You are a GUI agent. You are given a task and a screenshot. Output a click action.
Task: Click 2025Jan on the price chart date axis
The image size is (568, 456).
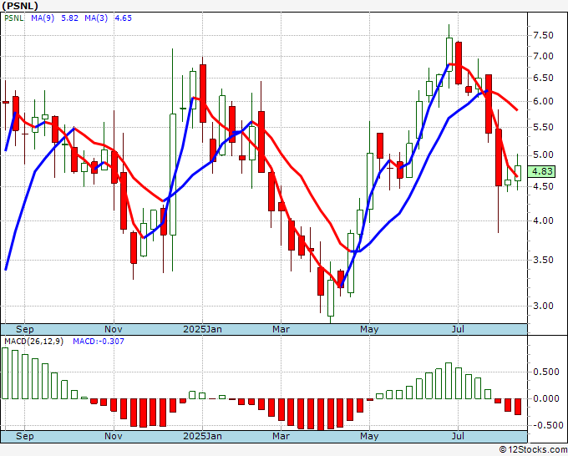[202, 330]
